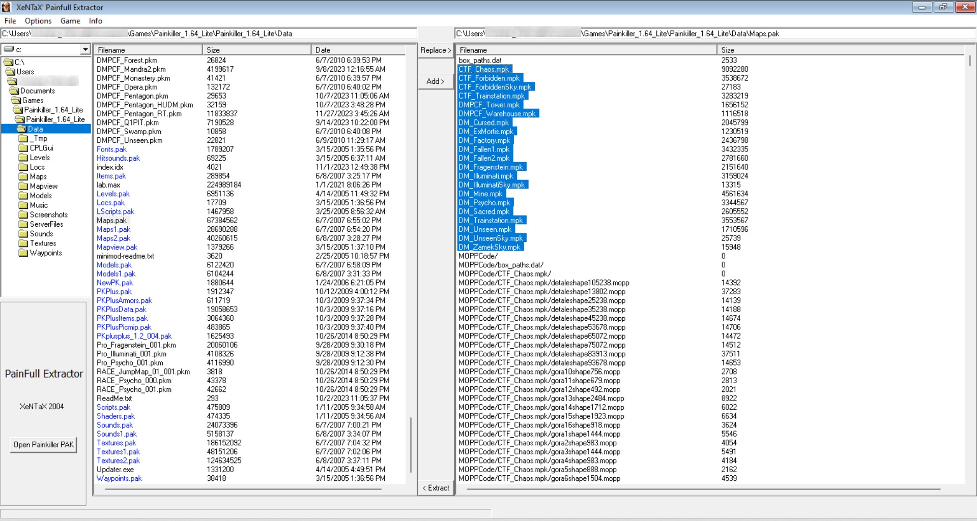Select Maps.pak in the file list

(111, 221)
